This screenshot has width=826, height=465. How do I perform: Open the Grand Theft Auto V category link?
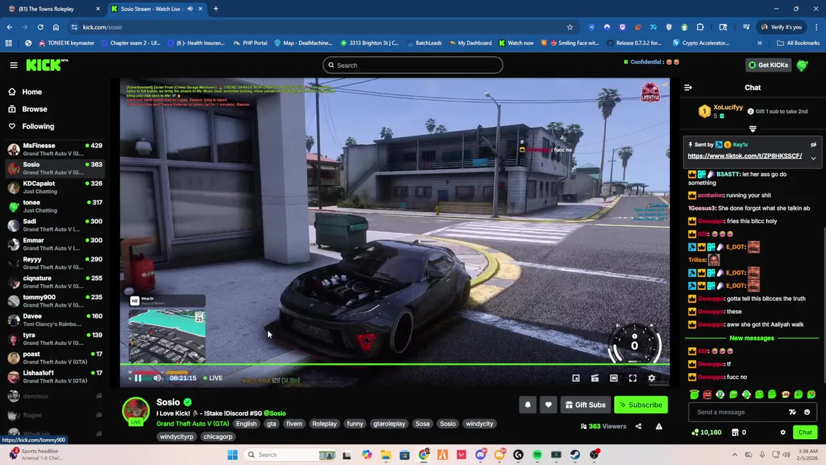[192, 424]
